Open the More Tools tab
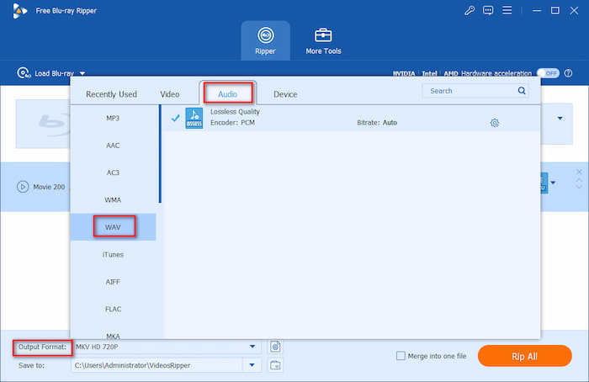Image resolution: width=589 pixels, height=382 pixels. [x=323, y=40]
